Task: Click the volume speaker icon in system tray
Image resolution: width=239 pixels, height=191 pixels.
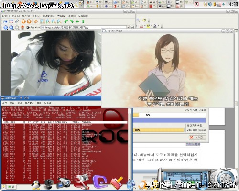Action: coord(210,4)
